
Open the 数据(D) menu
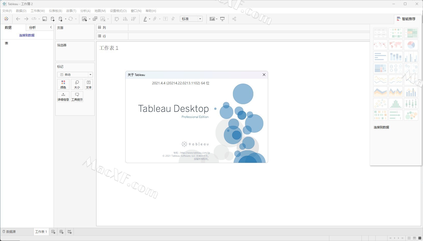(x=21, y=11)
